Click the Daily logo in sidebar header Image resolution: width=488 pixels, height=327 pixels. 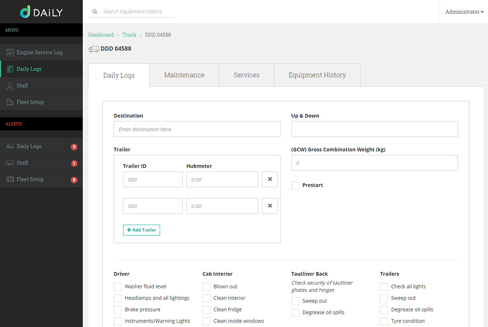[41, 12]
